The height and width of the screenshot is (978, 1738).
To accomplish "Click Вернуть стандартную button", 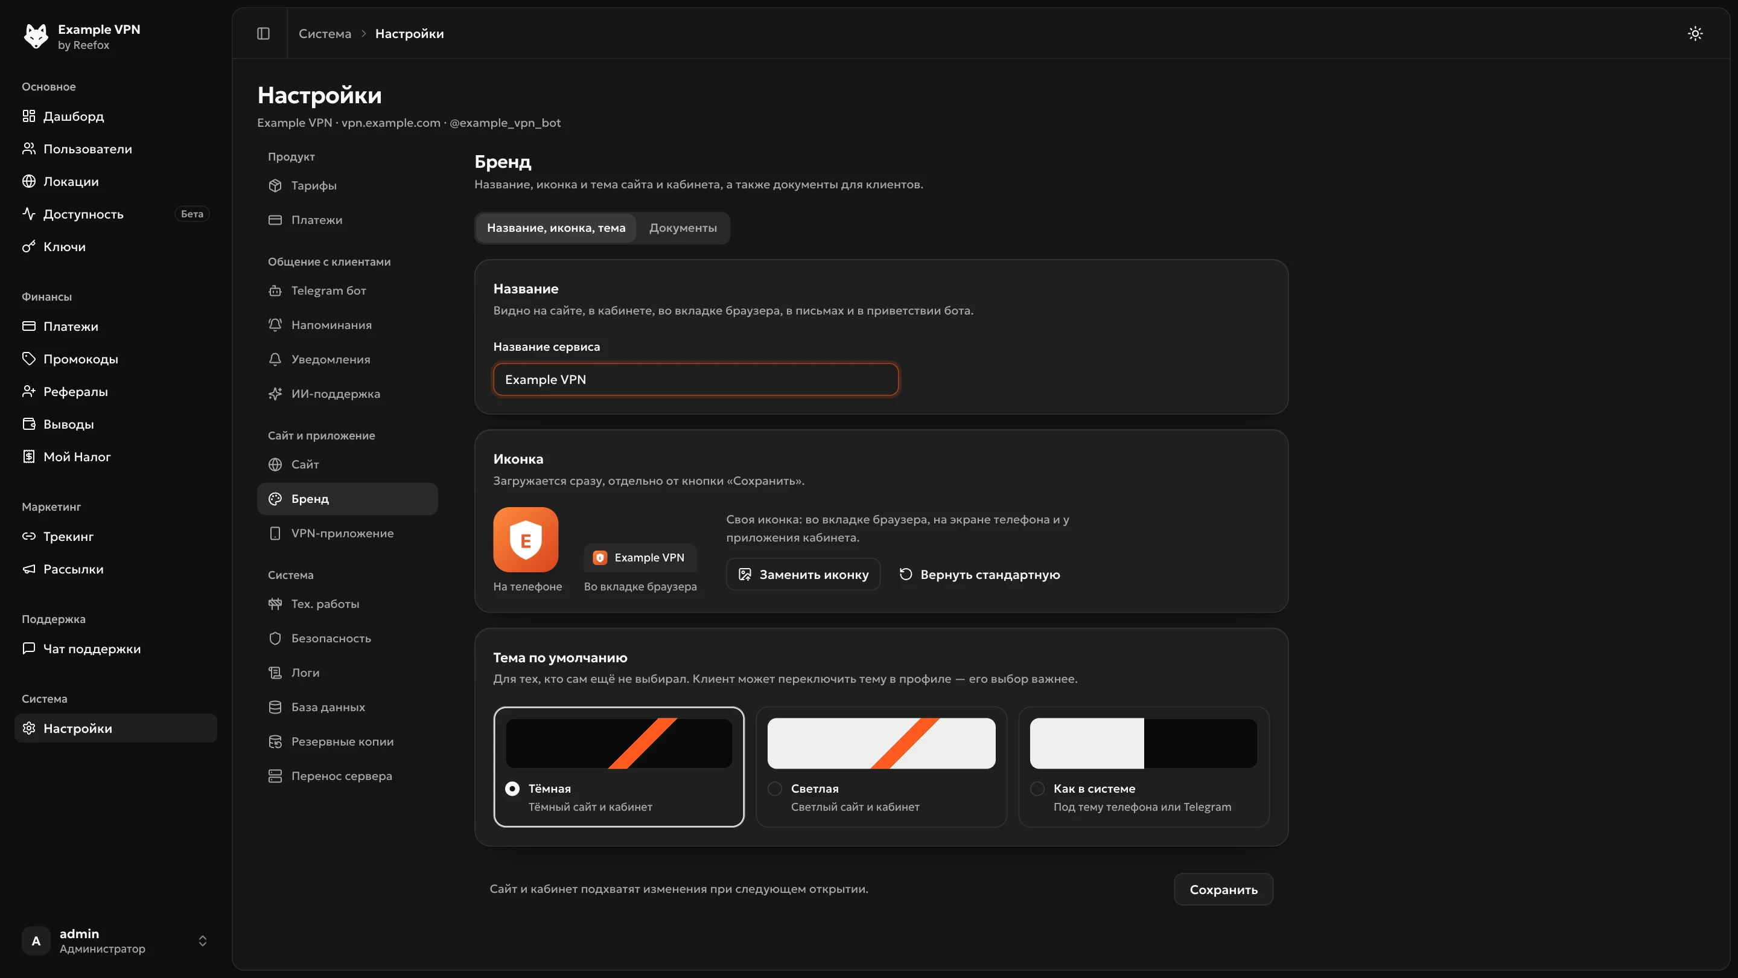I will 979,574.
